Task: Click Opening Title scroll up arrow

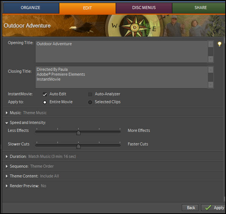Action: [x=211, y=44]
